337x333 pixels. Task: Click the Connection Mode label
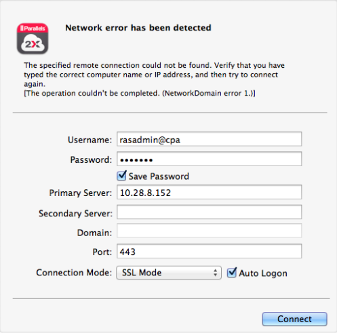(74, 273)
